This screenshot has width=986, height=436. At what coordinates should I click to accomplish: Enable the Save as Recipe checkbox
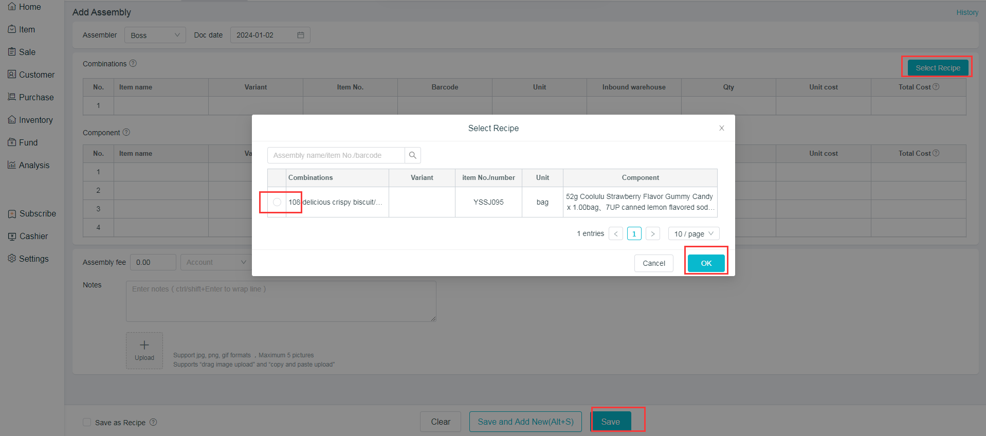coord(87,422)
